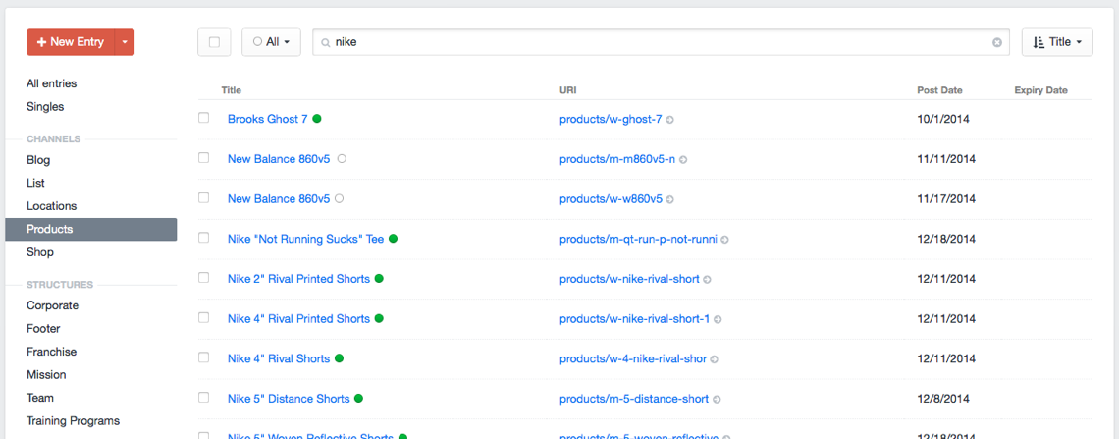Open products/w-ghost-7 URI arrow icon
The width and height of the screenshot is (1119, 439).
[670, 120]
